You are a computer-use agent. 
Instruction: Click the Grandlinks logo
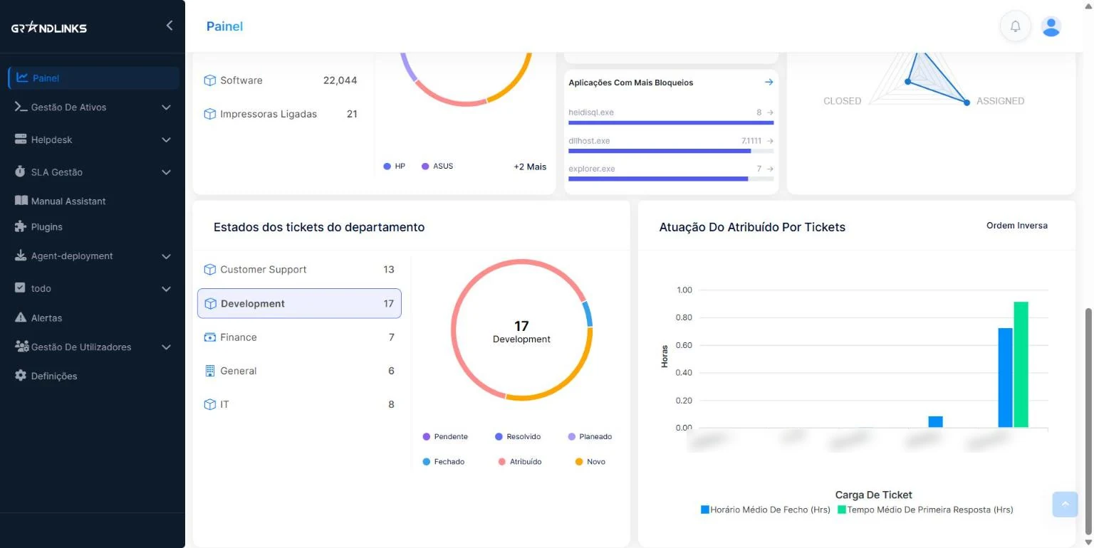click(x=48, y=28)
